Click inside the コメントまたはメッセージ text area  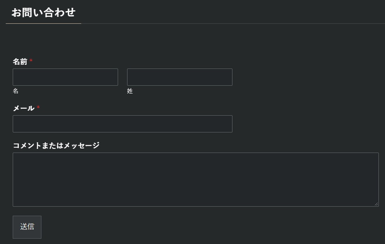pos(195,180)
